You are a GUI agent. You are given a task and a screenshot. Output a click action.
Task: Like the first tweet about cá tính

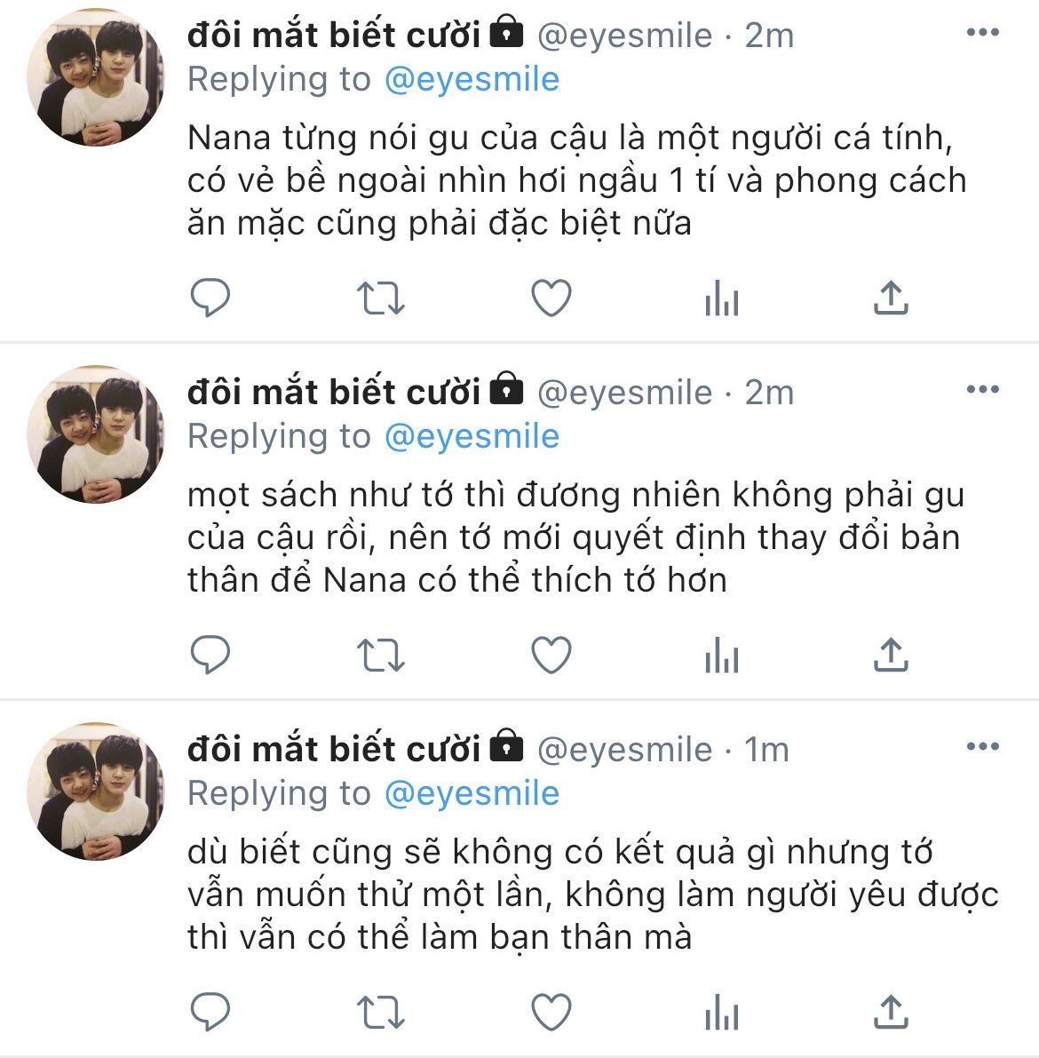(x=551, y=298)
